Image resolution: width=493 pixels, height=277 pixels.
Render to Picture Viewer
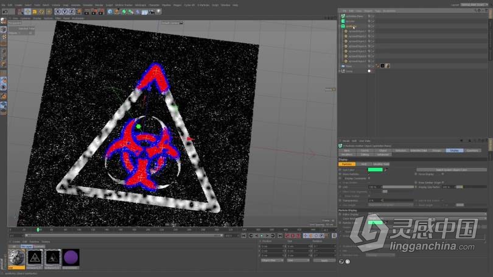[x=94, y=12]
